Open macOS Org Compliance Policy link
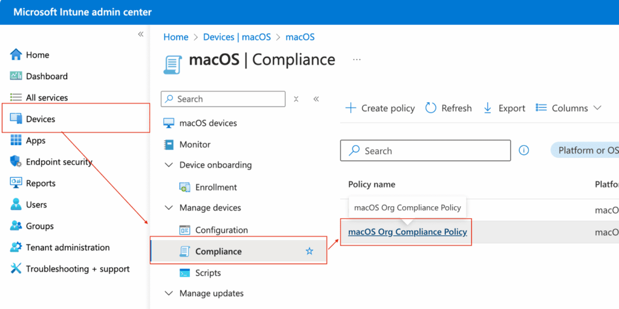The image size is (619, 309). tap(407, 232)
